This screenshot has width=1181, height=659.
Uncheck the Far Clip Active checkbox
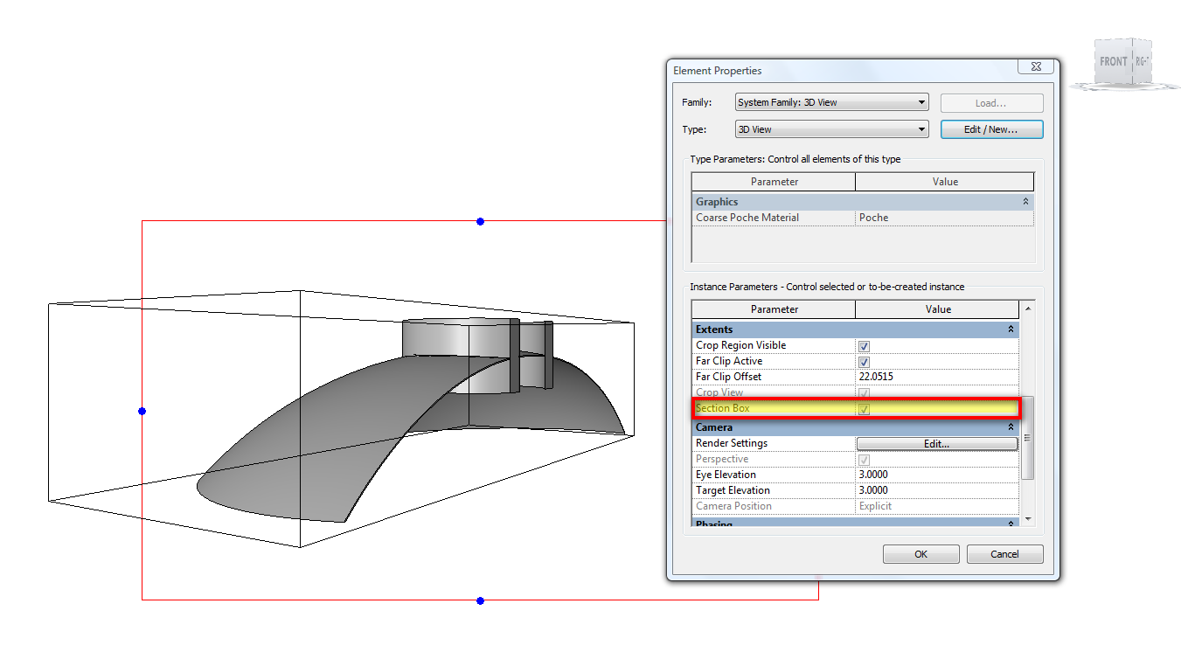(x=864, y=362)
